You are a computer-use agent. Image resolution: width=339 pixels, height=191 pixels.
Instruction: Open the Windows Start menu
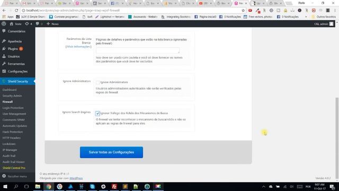click(5, 186)
